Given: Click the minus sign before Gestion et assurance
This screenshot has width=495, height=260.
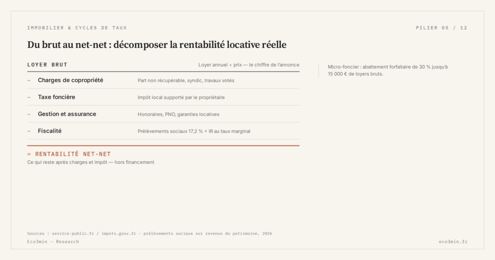Looking at the screenshot, I should 29,114.
